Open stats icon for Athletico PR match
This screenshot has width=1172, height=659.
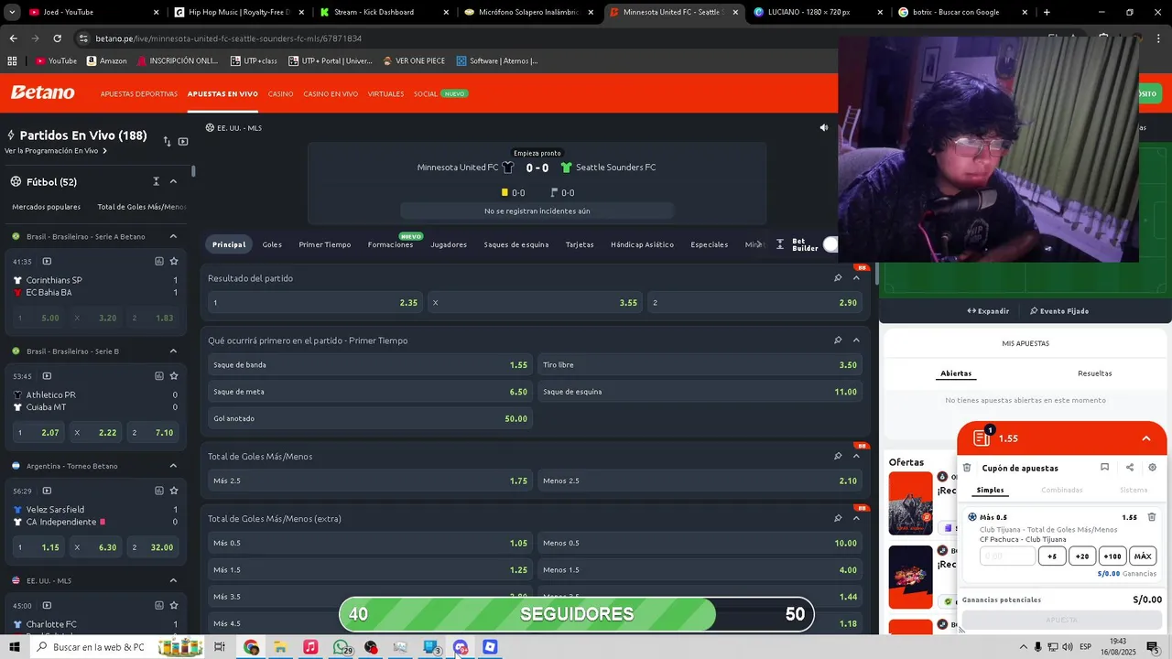(x=158, y=375)
